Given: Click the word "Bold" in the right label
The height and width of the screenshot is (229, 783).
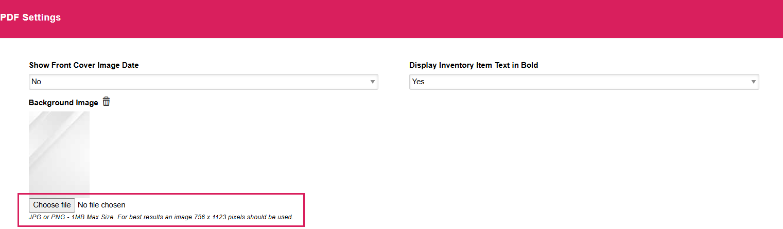Looking at the screenshot, I should tap(529, 65).
